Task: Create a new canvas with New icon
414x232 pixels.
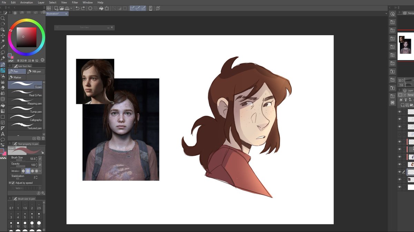Action: pyautogui.click(x=56, y=8)
